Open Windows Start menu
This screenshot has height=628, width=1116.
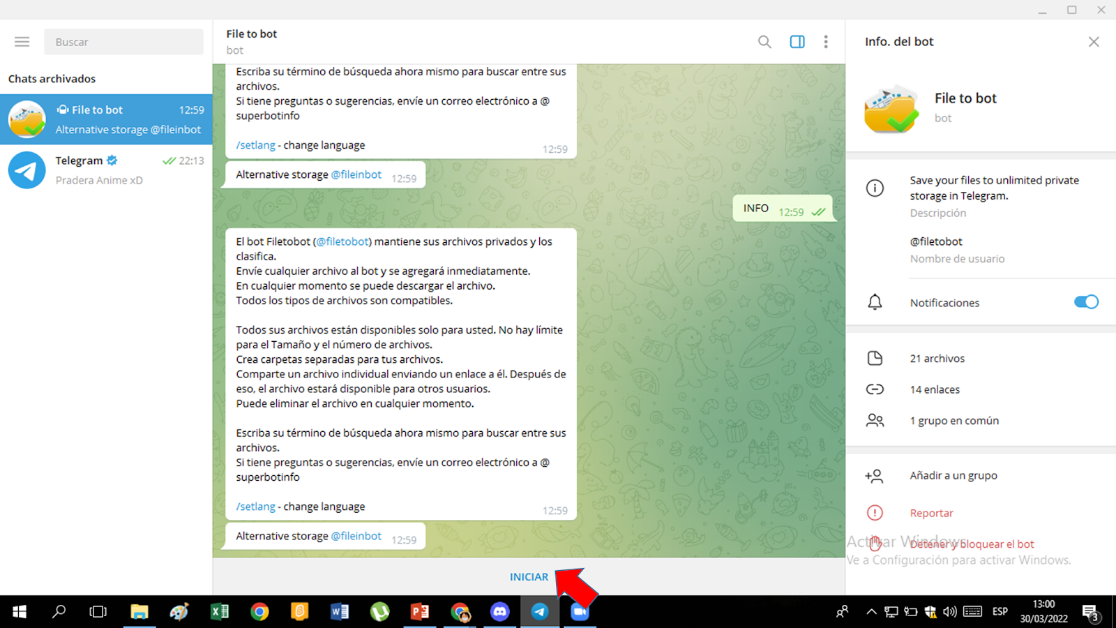[x=20, y=612]
